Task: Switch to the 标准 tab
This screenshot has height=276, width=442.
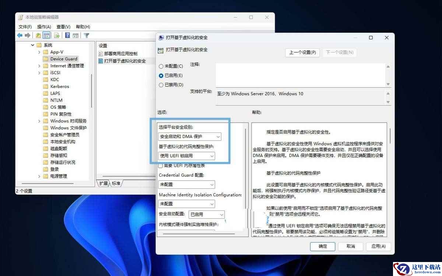Action: pyautogui.click(x=116, y=183)
